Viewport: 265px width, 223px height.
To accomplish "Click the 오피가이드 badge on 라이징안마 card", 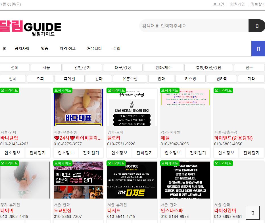I will (x=223, y=163).
